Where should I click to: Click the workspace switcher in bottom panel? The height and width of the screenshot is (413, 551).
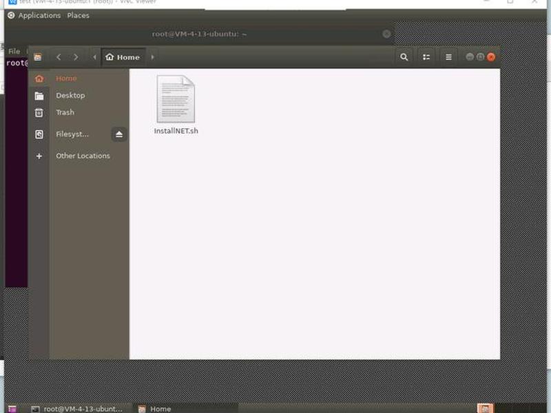coord(486,408)
